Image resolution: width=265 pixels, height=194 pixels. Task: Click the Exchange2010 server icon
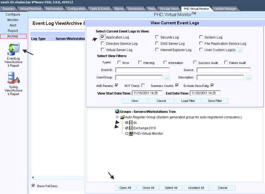[131, 128]
